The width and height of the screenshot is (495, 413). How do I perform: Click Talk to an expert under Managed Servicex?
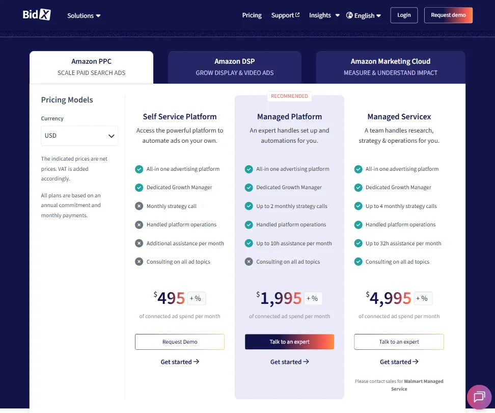pos(399,342)
